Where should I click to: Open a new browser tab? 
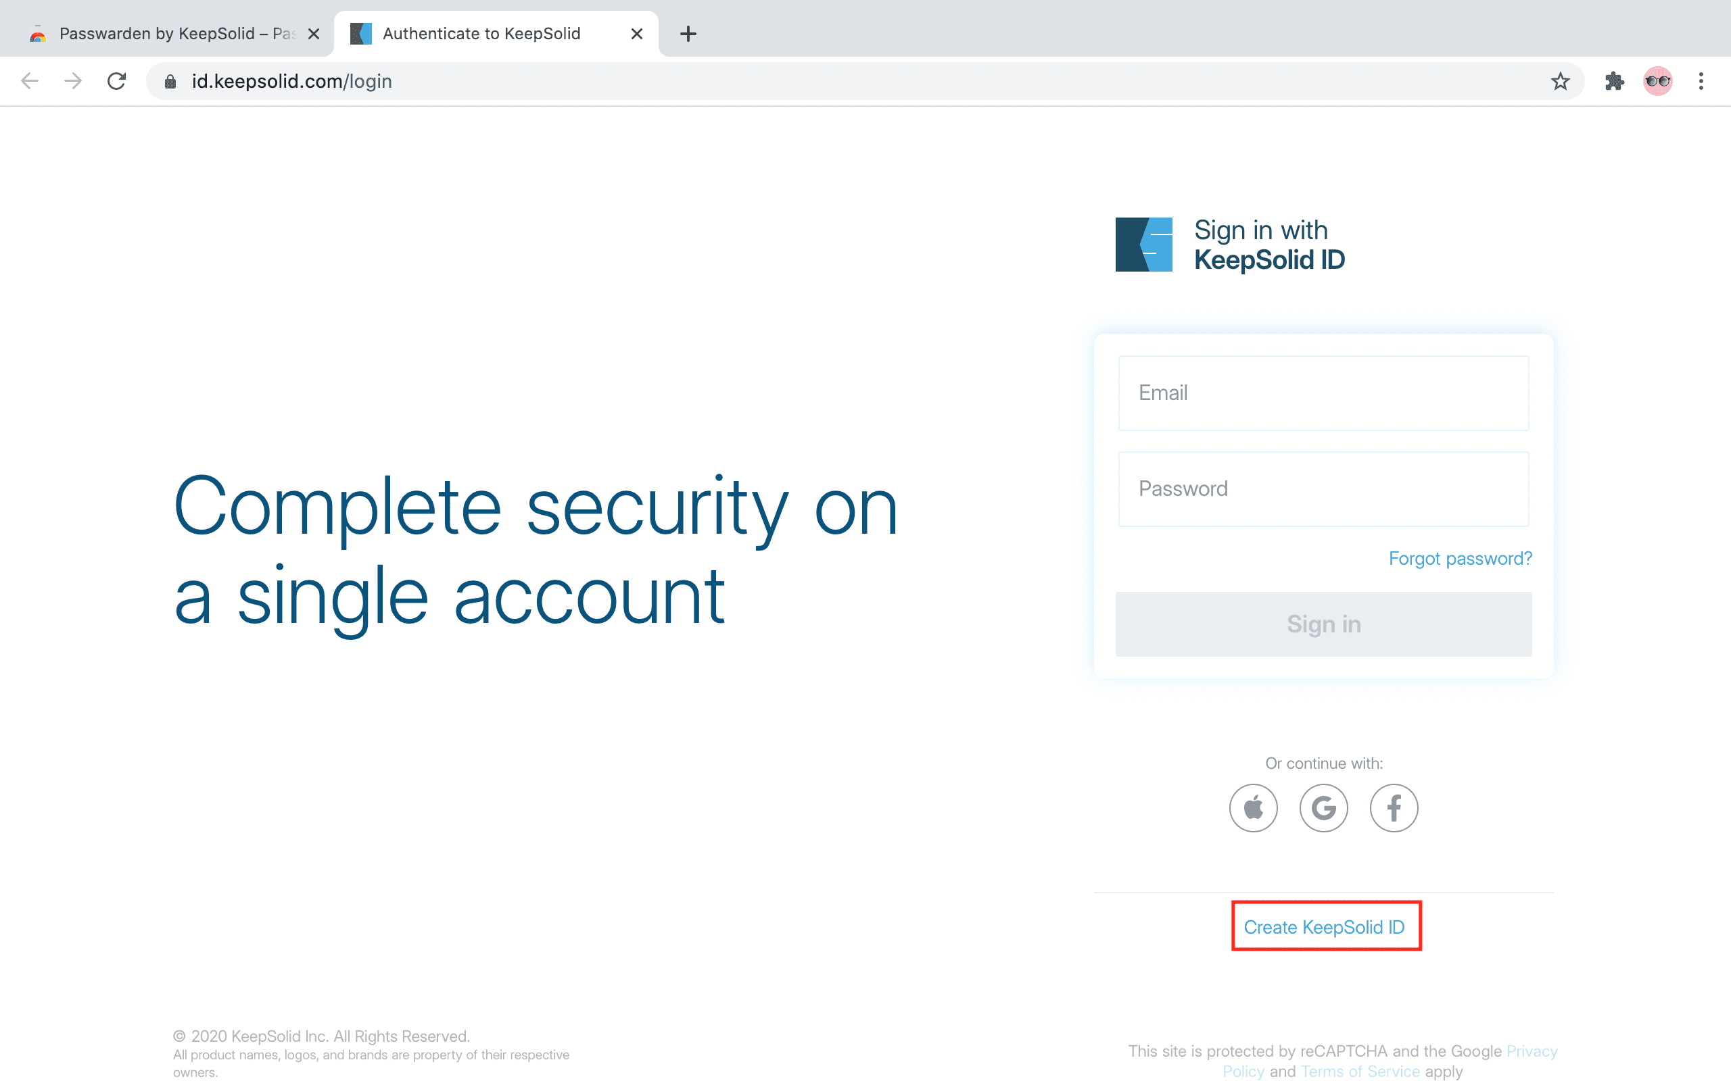tap(688, 34)
